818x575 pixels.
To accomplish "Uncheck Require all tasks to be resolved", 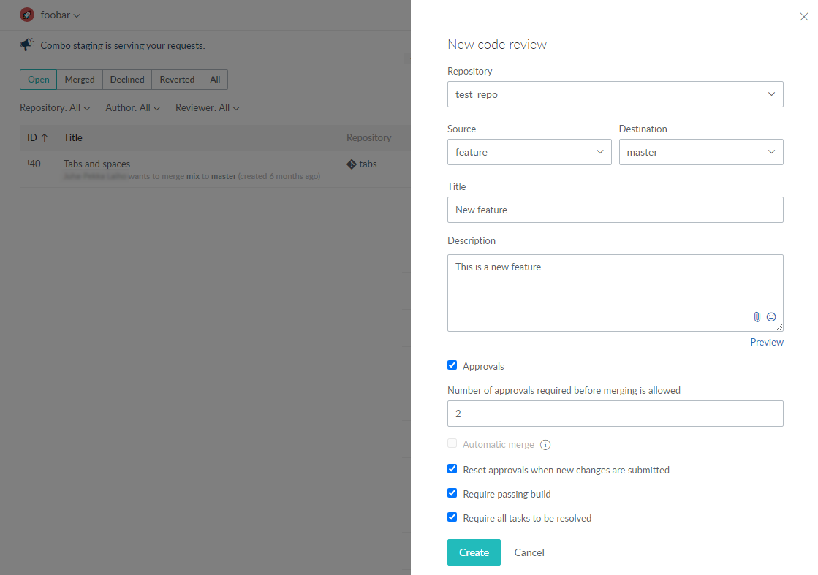I will pos(452,517).
